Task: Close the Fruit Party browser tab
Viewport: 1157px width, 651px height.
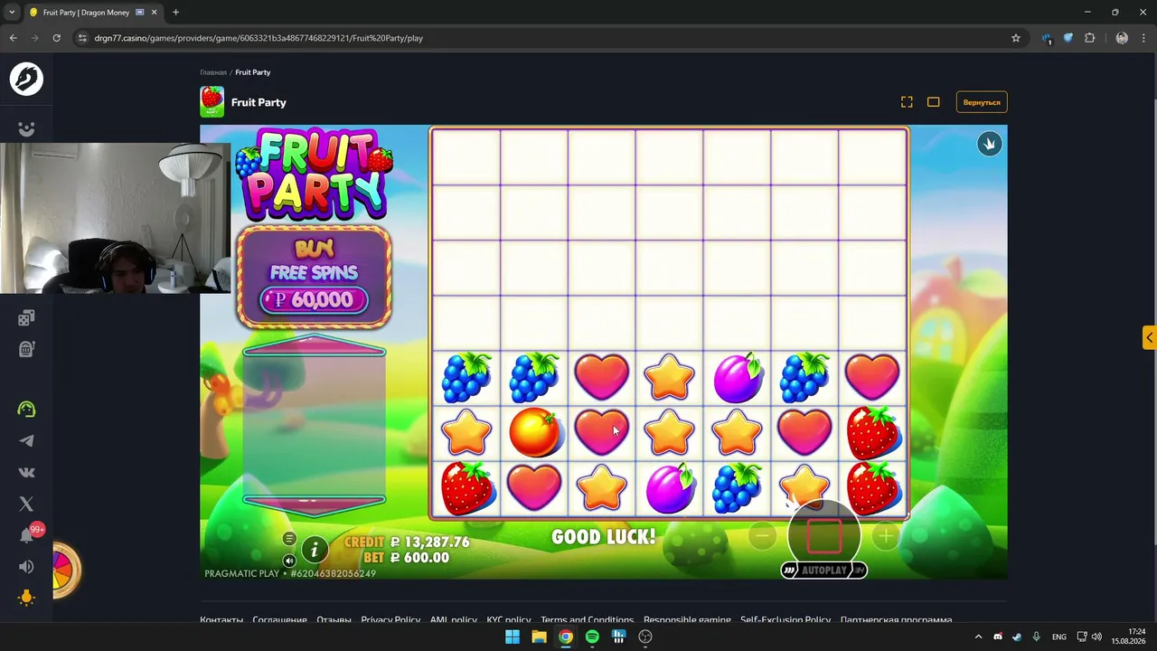Action: pyautogui.click(x=153, y=13)
